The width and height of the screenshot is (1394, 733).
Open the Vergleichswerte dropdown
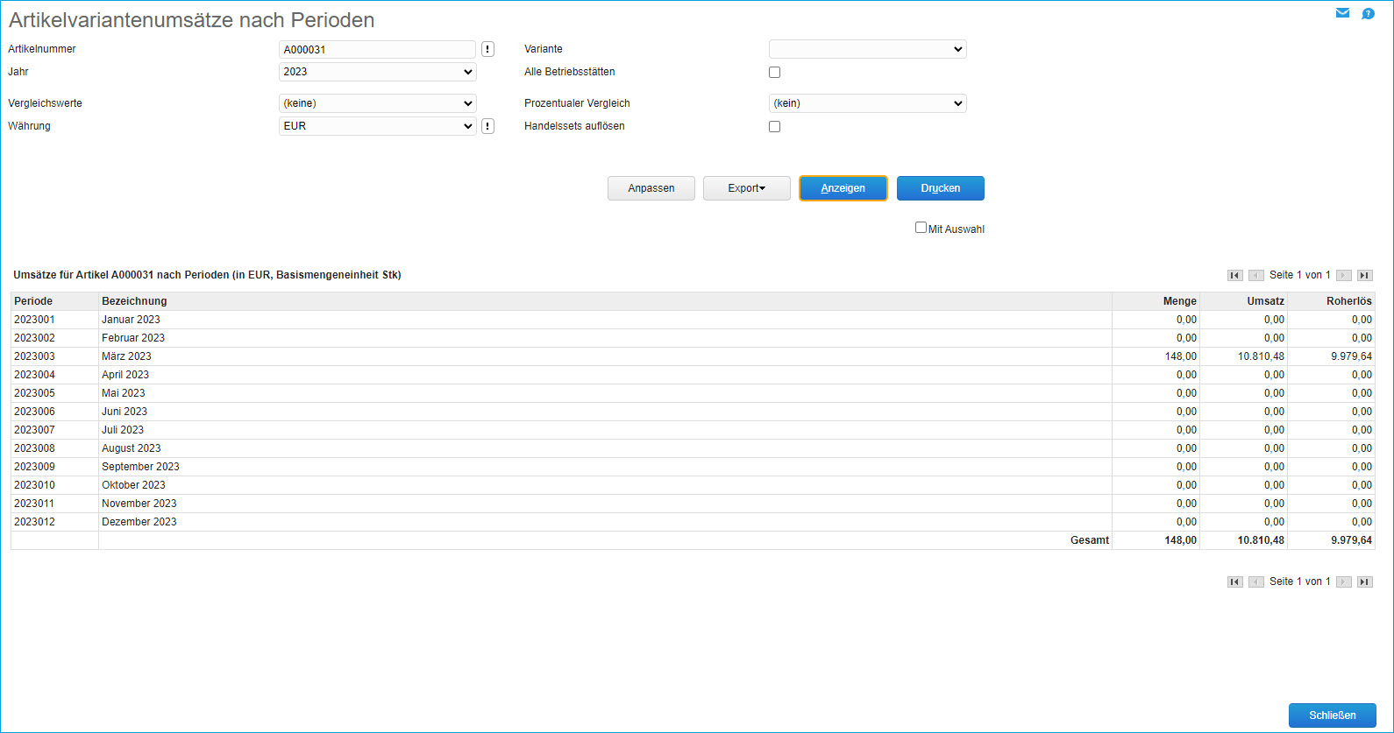pyautogui.click(x=377, y=103)
